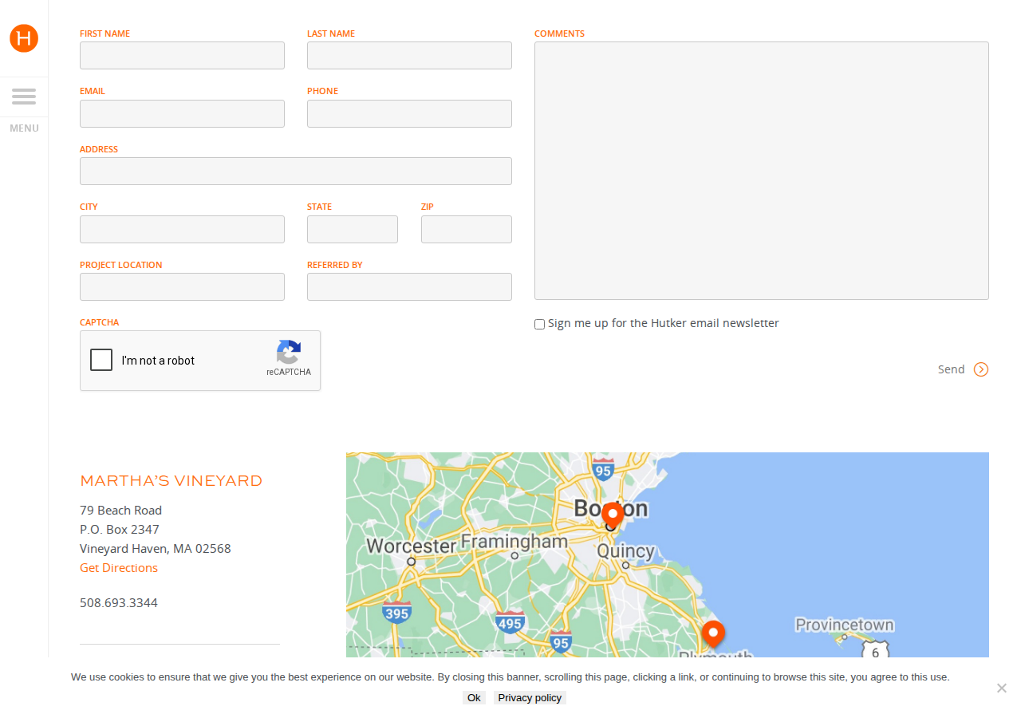
Task: Click inside the Comments text area
Action: coord(762,171)
